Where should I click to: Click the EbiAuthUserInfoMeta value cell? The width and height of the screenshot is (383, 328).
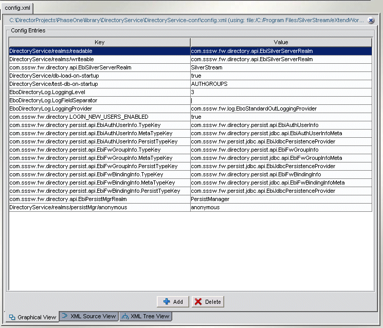click(281, 133)
